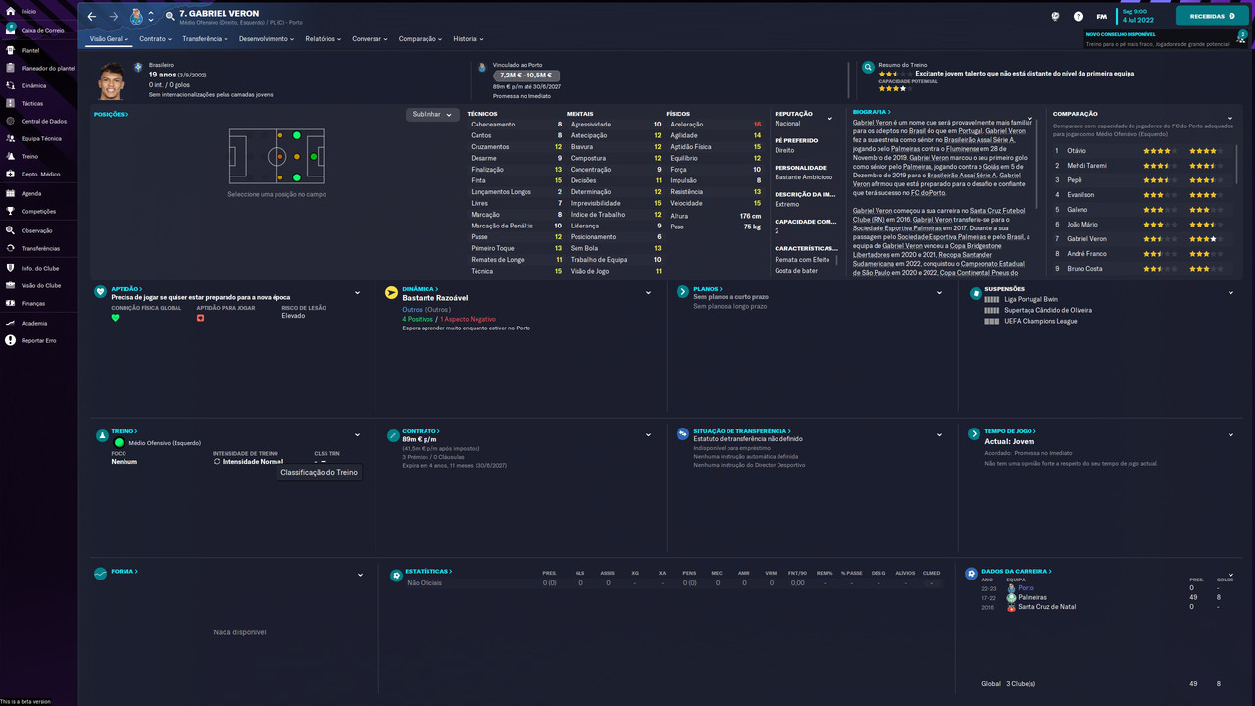Click the Aptidão heart icon
1255x706 pixels.
pos(101,291)
